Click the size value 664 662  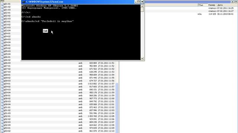[93, 125]
